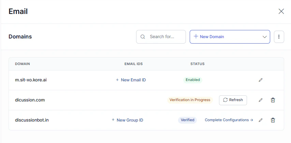Close the Email panel with the X icon
Screen dimensions: 291x143
click(x=281, y=11)
